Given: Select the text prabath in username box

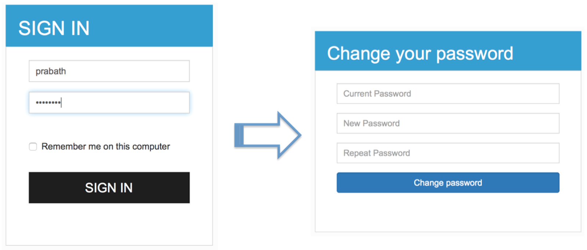Looking at the screenshot, I should pos(52,71).
